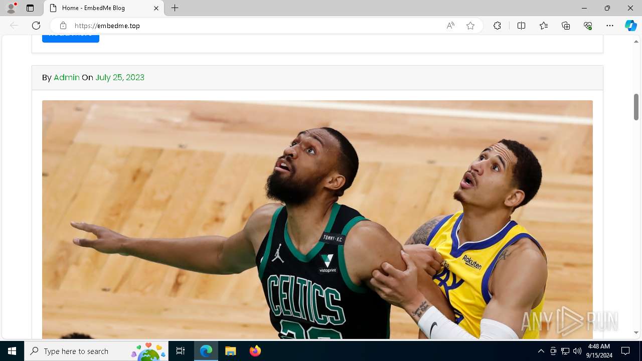
Task: Open Browser essentials
Action: click(x=588, y=26)
